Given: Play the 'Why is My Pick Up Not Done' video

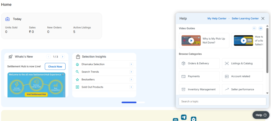Looking at the screenshot, I should (191, 41).
